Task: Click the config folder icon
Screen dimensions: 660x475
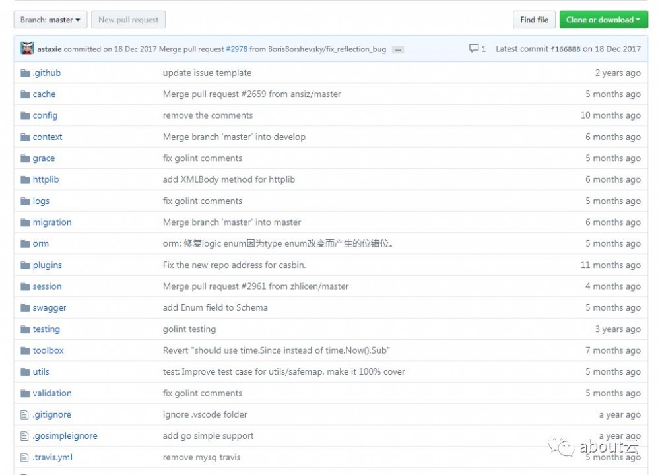Action: click(x=25, y=115)
